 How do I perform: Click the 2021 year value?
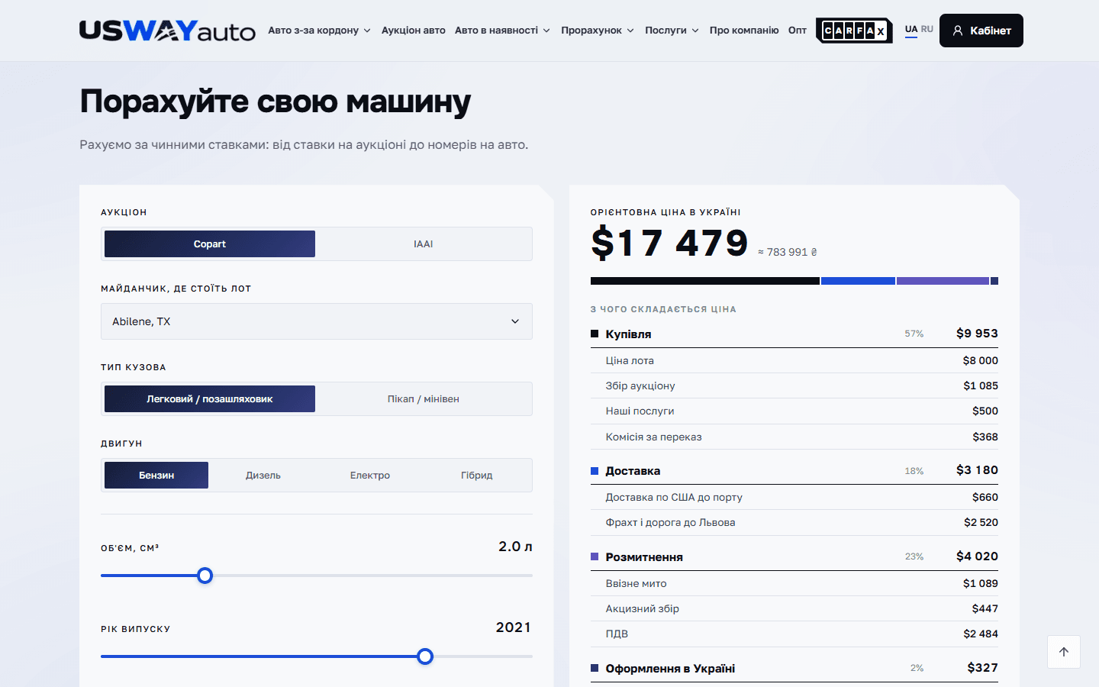coord(514,627)
